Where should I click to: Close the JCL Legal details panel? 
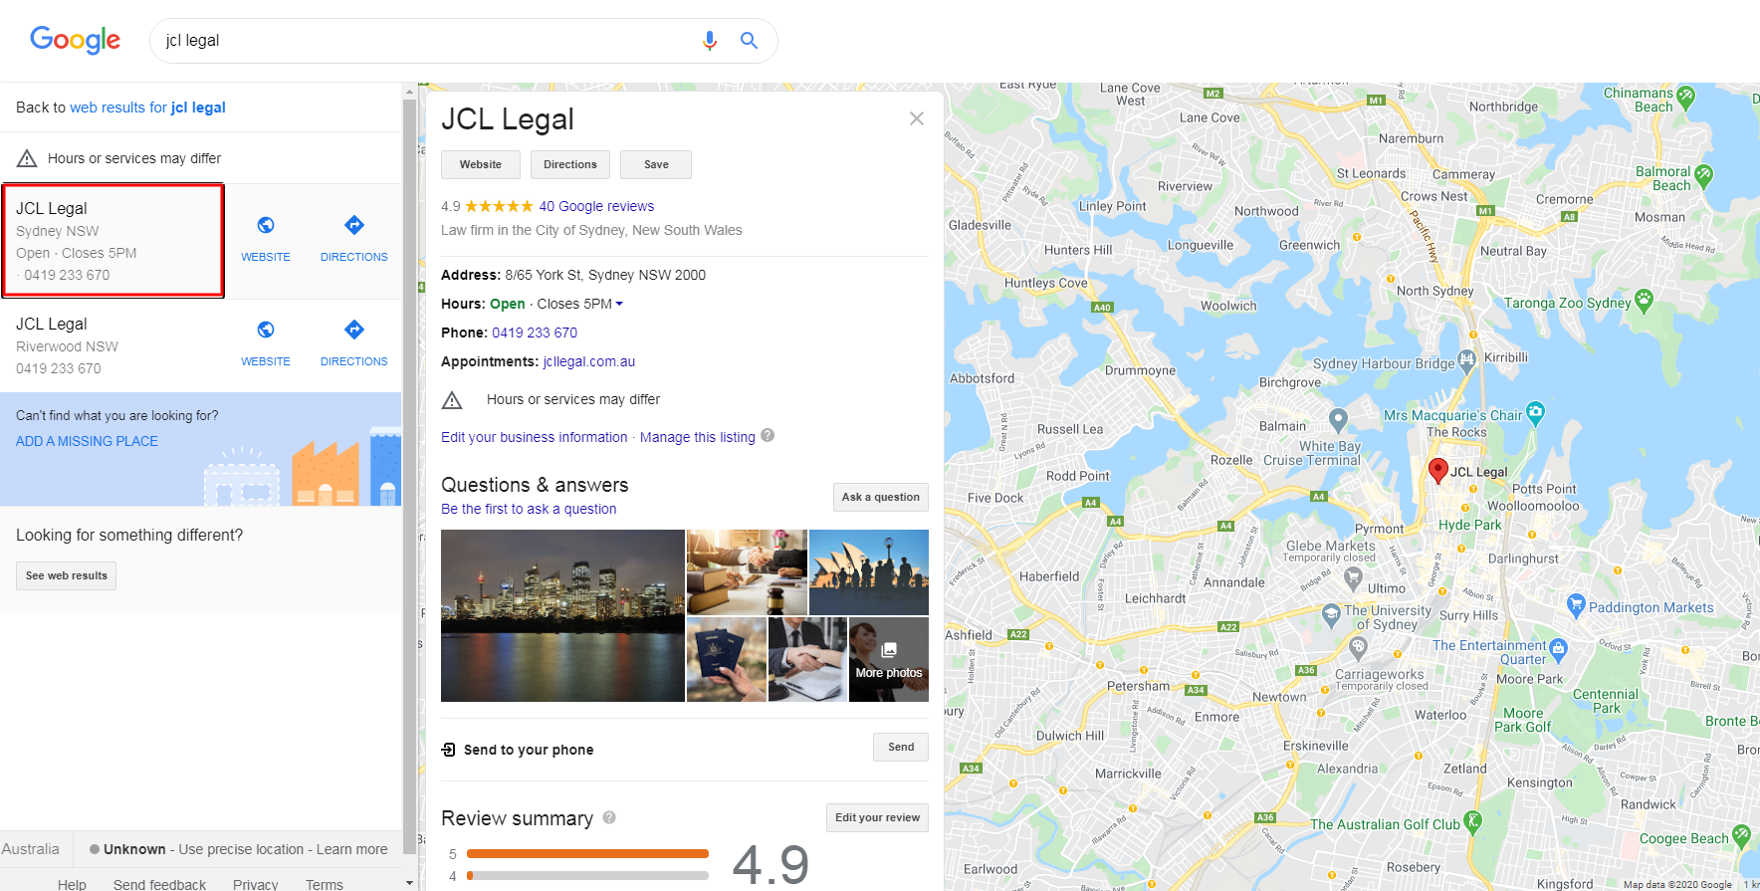917,118
